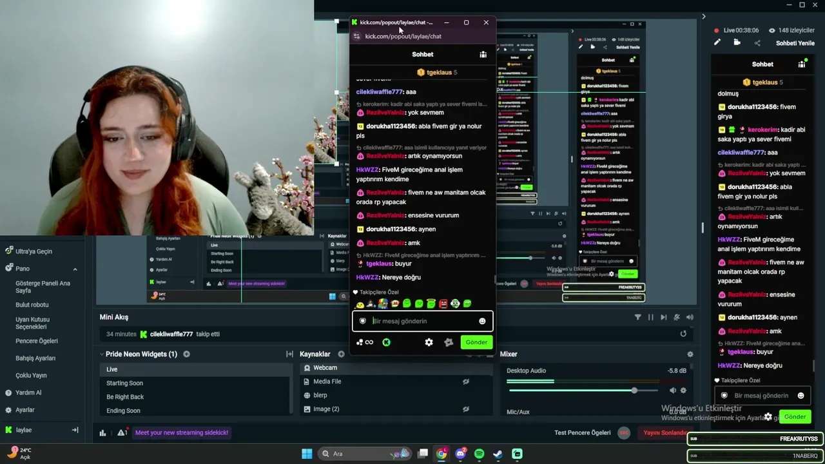Open the popout chat settings gear
Screen dimensions: 825x464
click(x=429, y=342)
